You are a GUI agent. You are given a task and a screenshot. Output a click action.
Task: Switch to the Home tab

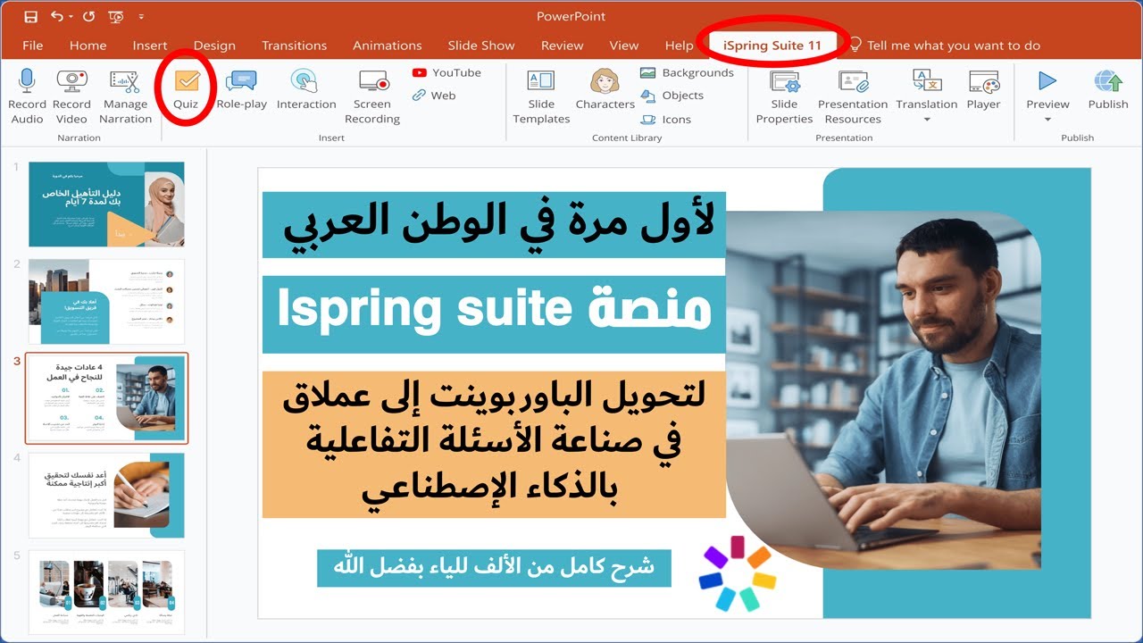tap(88, 46)
